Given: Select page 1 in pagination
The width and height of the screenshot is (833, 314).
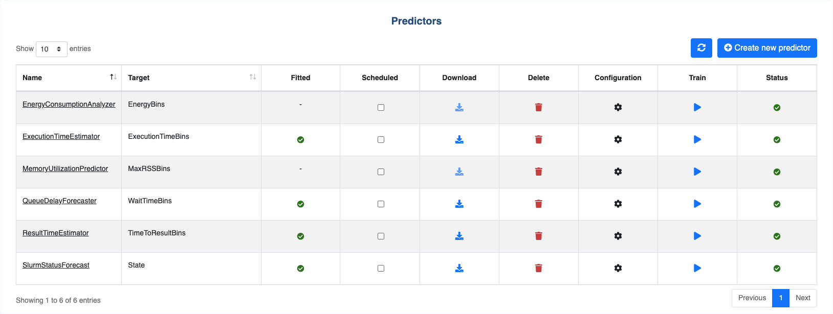Looking at the screenshot, I should point(781,298).
